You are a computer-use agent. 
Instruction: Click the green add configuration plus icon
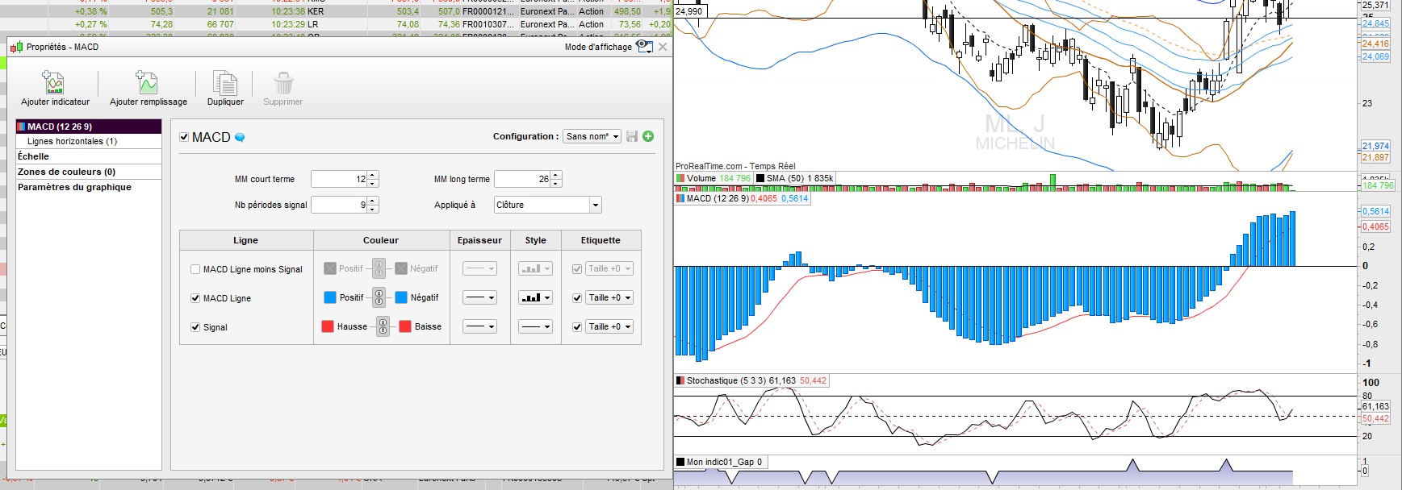click(x=648, y=136)
